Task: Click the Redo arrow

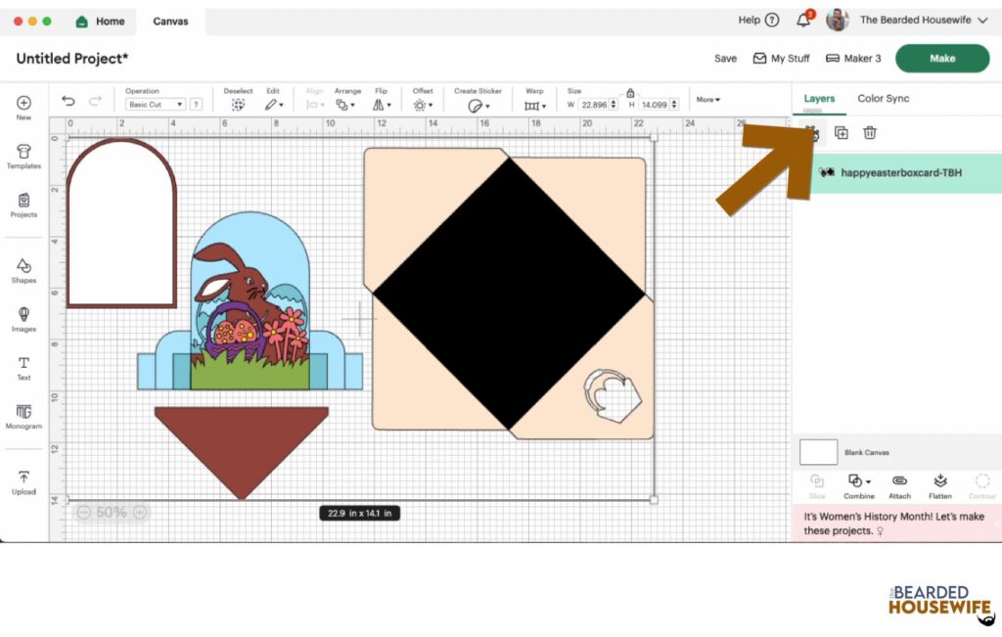Action: (95, 101)
